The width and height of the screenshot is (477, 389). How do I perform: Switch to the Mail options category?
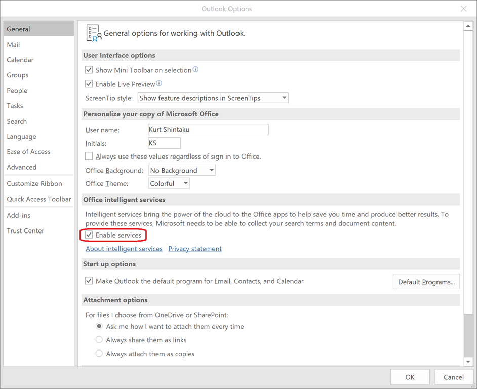click(14, 45)
